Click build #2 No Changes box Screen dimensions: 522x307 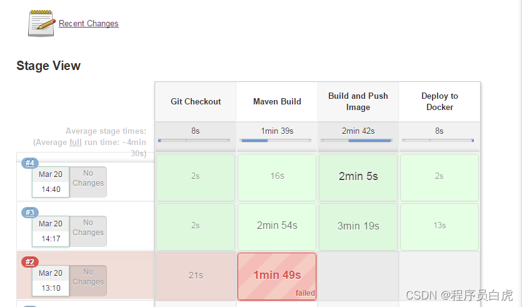[x=88, y=277]
